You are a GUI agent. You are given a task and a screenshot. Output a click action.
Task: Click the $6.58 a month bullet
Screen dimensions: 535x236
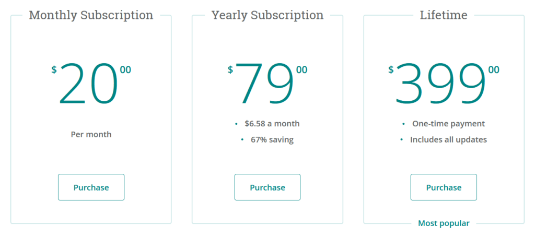[x=272, y=124]
